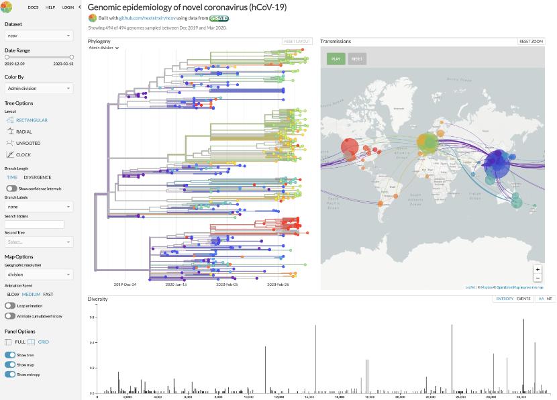Disable the Show entropy toggle
Image resolution: width=557 pixels, height=400 pixels.
(x=10, y=374)
